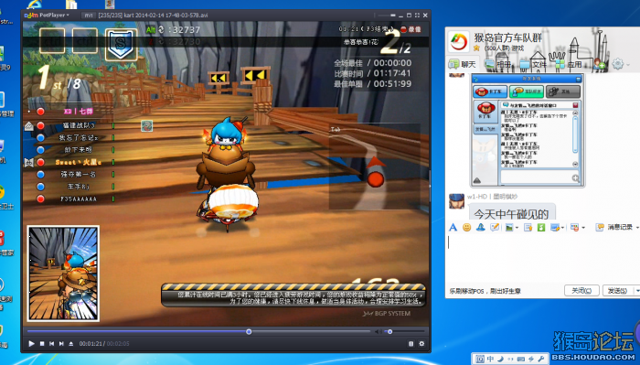Adjust the PotPlayer volume slider
Viewport: 640px width, 365px height.
(405, 331)
